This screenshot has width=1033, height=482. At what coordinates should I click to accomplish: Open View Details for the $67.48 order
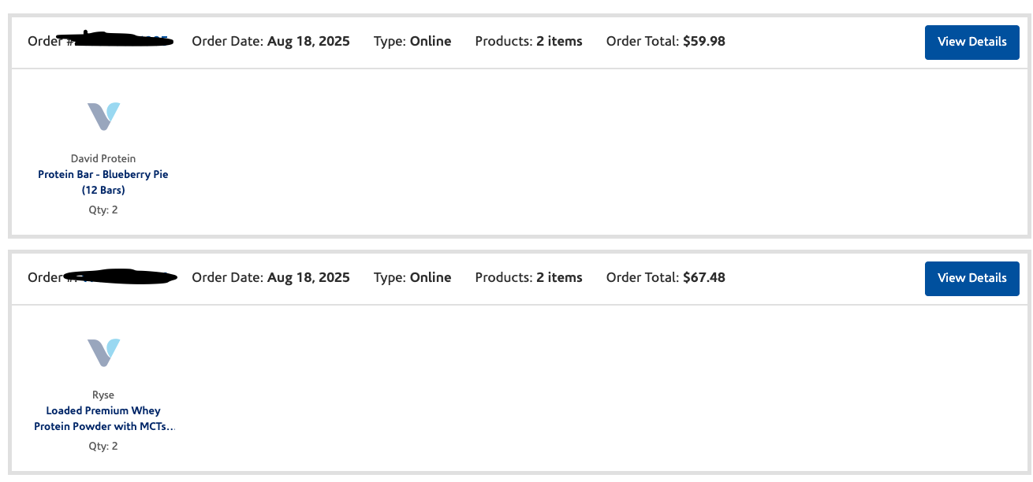[971, 278]
